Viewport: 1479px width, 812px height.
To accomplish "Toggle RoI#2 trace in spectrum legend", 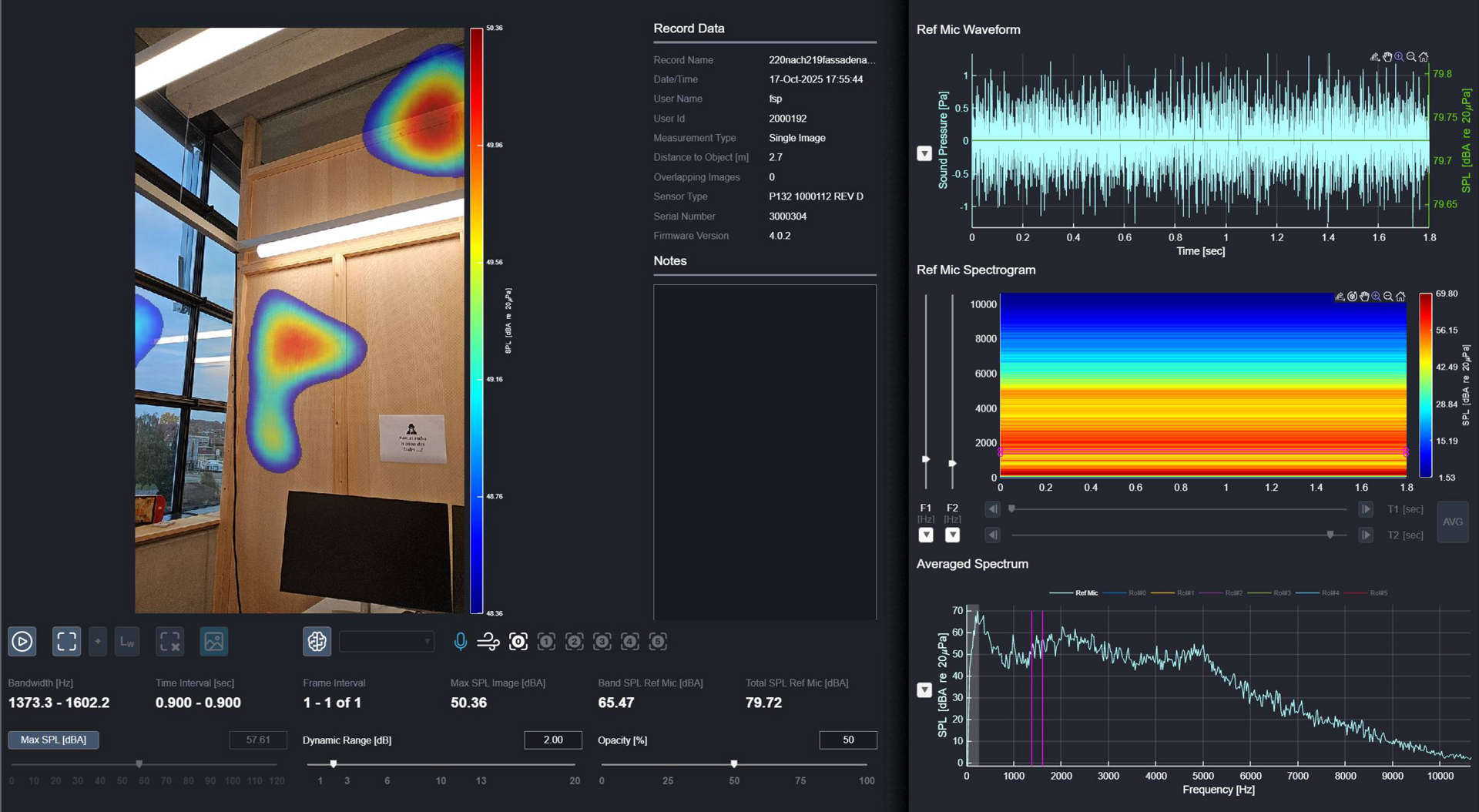I will pos(1233,592).
